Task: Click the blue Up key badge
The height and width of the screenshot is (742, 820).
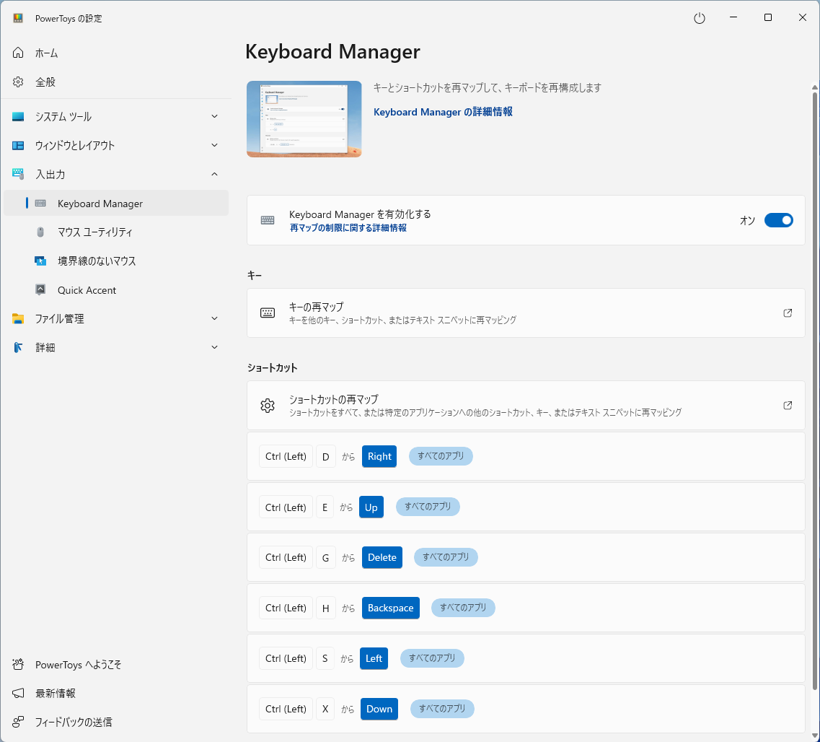Action: point(371,507)
